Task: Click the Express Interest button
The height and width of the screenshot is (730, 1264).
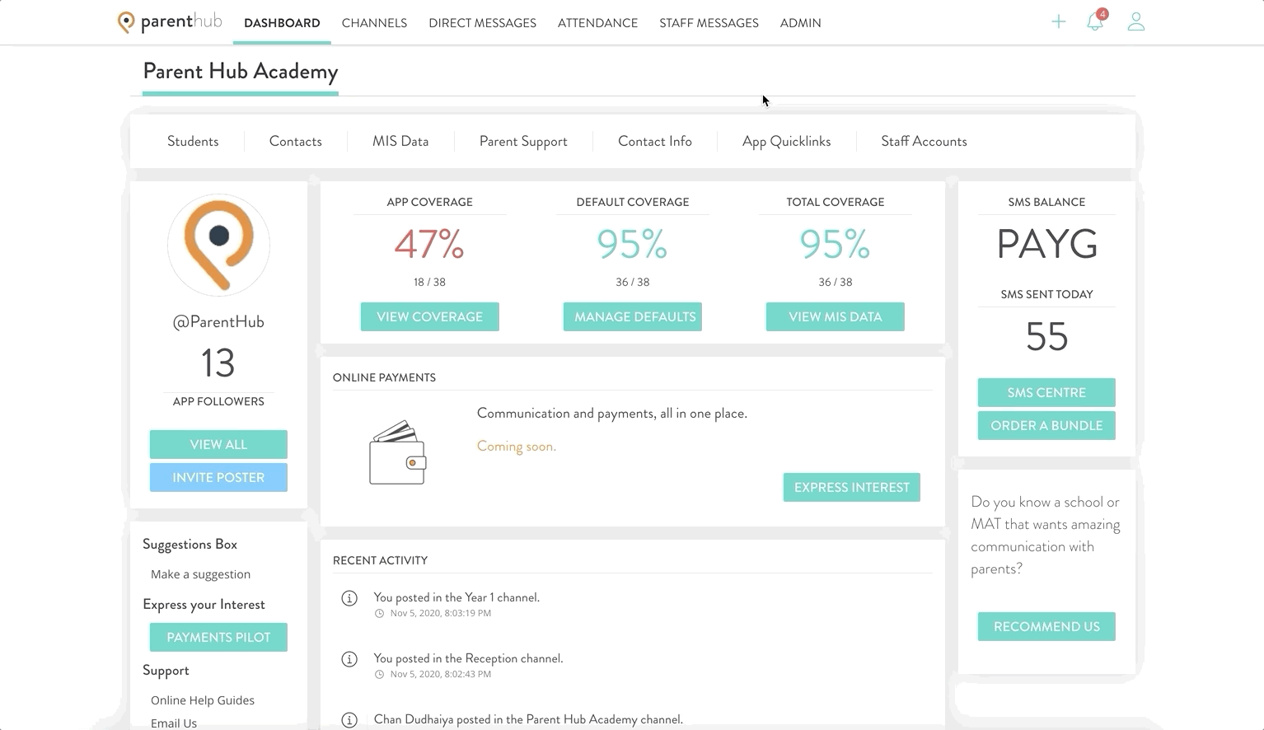Action: pos(852,488)
